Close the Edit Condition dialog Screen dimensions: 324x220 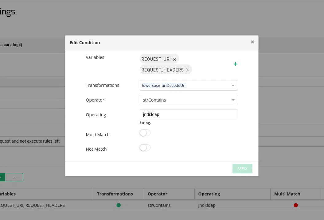(x=252, y=42)
